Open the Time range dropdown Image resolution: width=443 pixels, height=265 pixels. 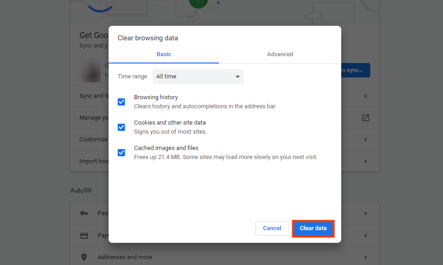click(198, 76)
